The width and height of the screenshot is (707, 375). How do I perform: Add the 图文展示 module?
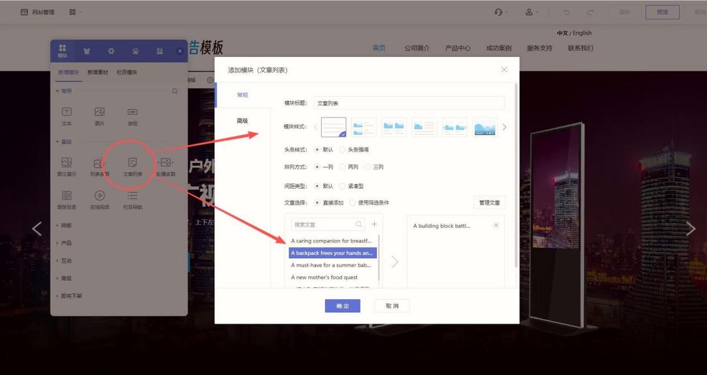coord(66,167)
